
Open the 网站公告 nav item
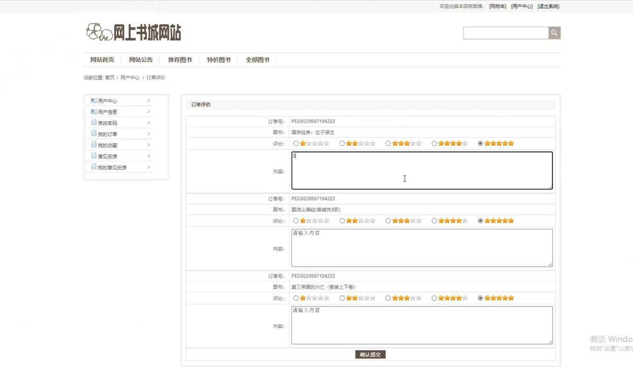tap(141, 60)
